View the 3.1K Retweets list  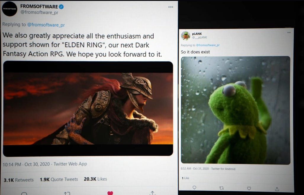tap(19, 180)
